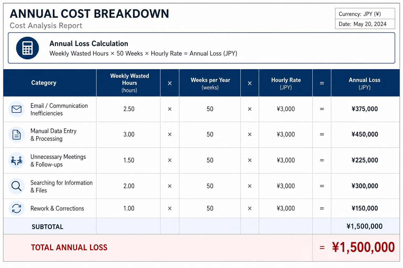Click the TOTAL ANNUAL LOSS label

point(69,248)
